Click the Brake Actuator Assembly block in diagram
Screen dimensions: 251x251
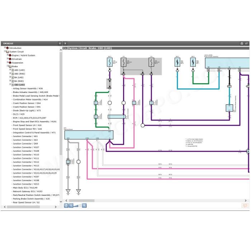pos(227,63)
